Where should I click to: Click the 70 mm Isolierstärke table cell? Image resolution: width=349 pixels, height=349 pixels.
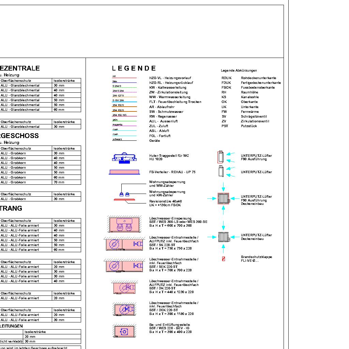66,182
